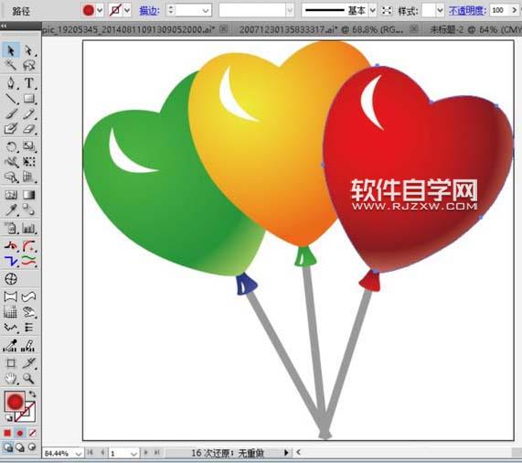522x463 pixels.
Task: Choose the Slice tool
Action: [29, 363]
